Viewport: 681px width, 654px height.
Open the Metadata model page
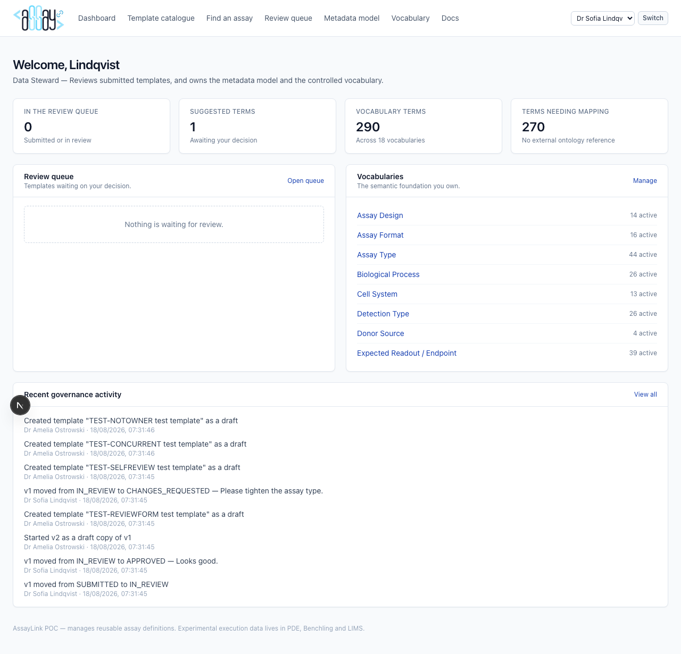point(352,18)
